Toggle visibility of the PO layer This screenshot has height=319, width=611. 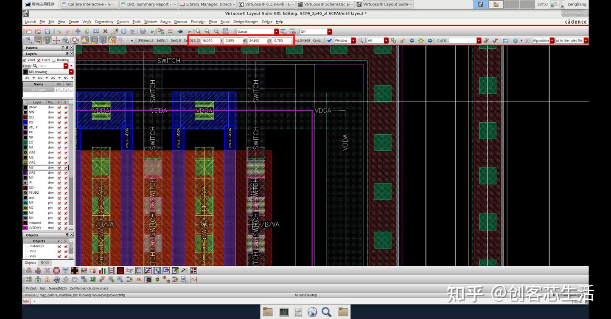tap(59, 122)
